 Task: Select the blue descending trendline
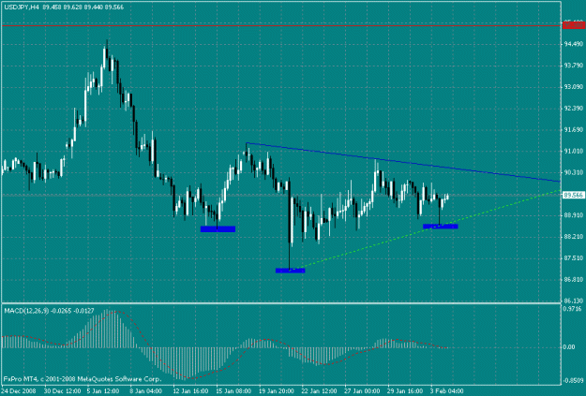pyautogui.click(x=403, y=162)
